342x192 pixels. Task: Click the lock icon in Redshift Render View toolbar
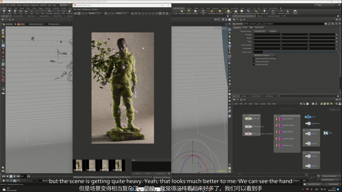pyautogui.click(x=132, y=13)
